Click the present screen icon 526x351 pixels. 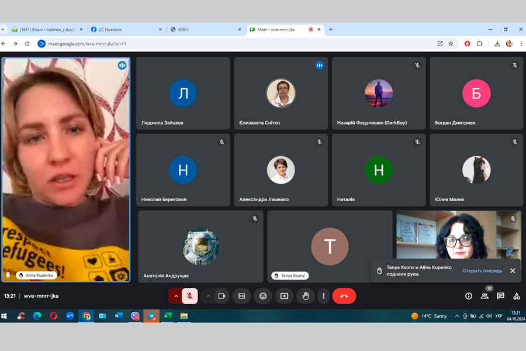[284, 296]
